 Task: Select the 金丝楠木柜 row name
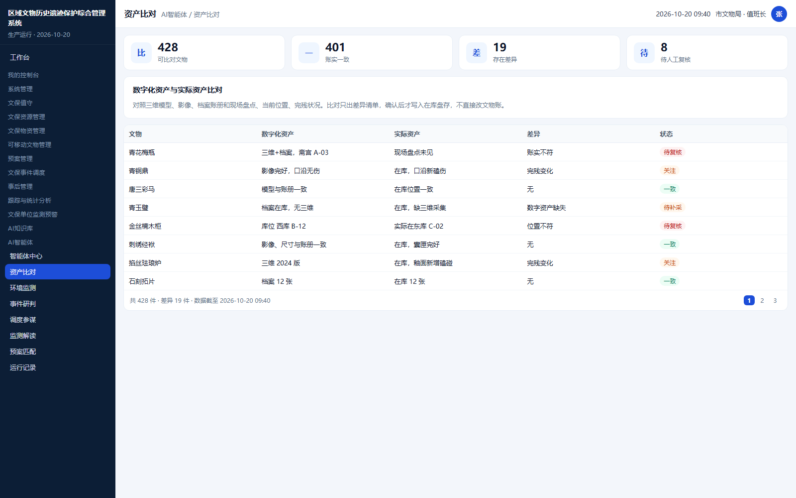pos(145,226)
